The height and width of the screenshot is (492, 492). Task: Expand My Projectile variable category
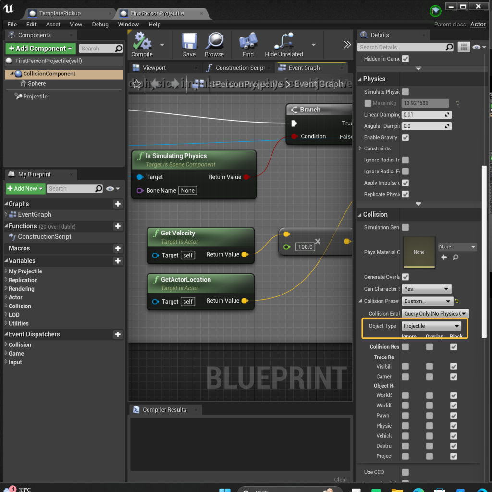click(x=6, y=271)
